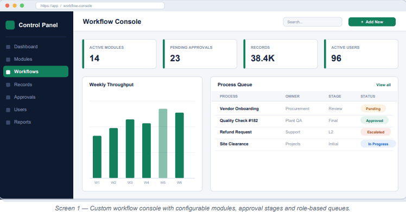The width and height of the screenshot is (406, 212).
Task: Click the W3 bar in the chart
Action: coord(130,149)
